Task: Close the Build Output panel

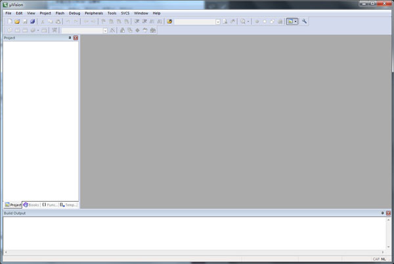Action: point(389,214)
